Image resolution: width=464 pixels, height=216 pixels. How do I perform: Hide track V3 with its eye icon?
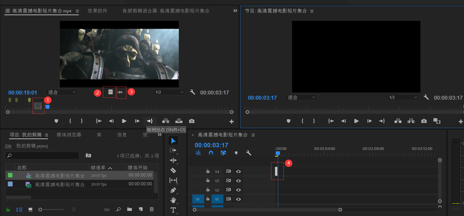[x=238, y=181]
